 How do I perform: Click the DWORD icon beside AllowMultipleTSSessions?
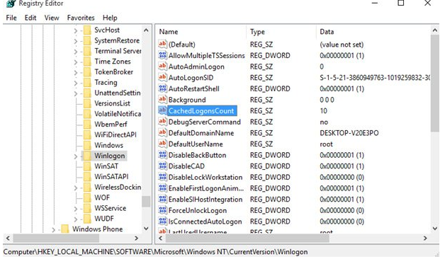tap(162, 55)
